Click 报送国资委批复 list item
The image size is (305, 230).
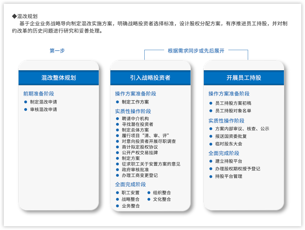[x=231, y=136]
